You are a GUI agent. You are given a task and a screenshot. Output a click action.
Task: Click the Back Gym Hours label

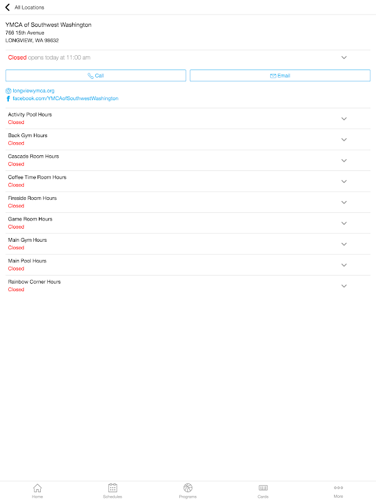(28, 135)
